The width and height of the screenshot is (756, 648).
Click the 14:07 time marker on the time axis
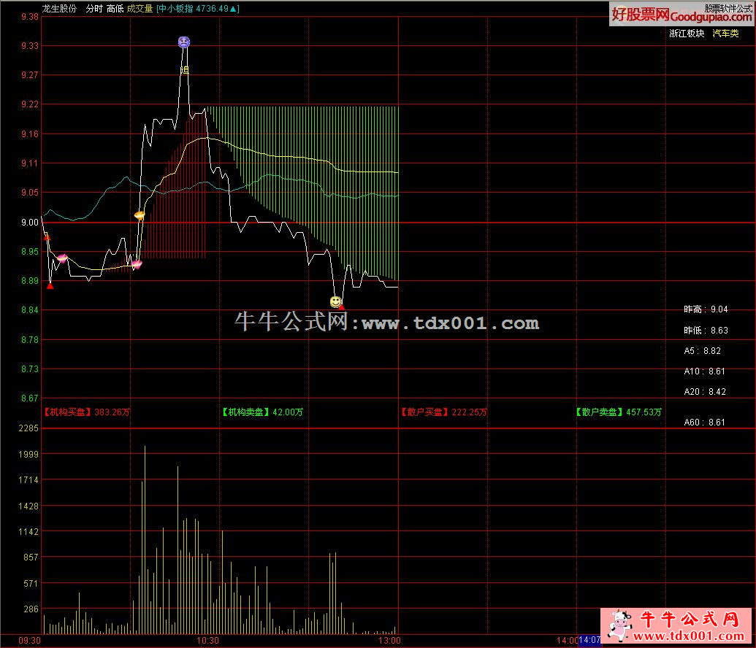(x=589, y=640)
